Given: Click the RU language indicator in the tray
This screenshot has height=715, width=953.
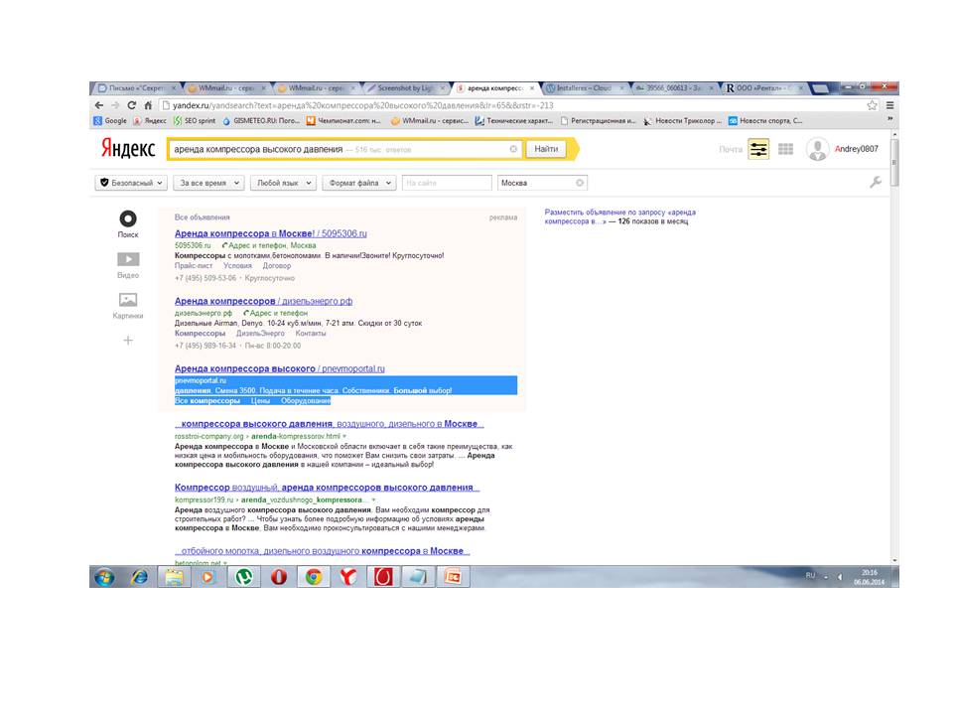Looking at the screenshot, I should pos(810,576).
